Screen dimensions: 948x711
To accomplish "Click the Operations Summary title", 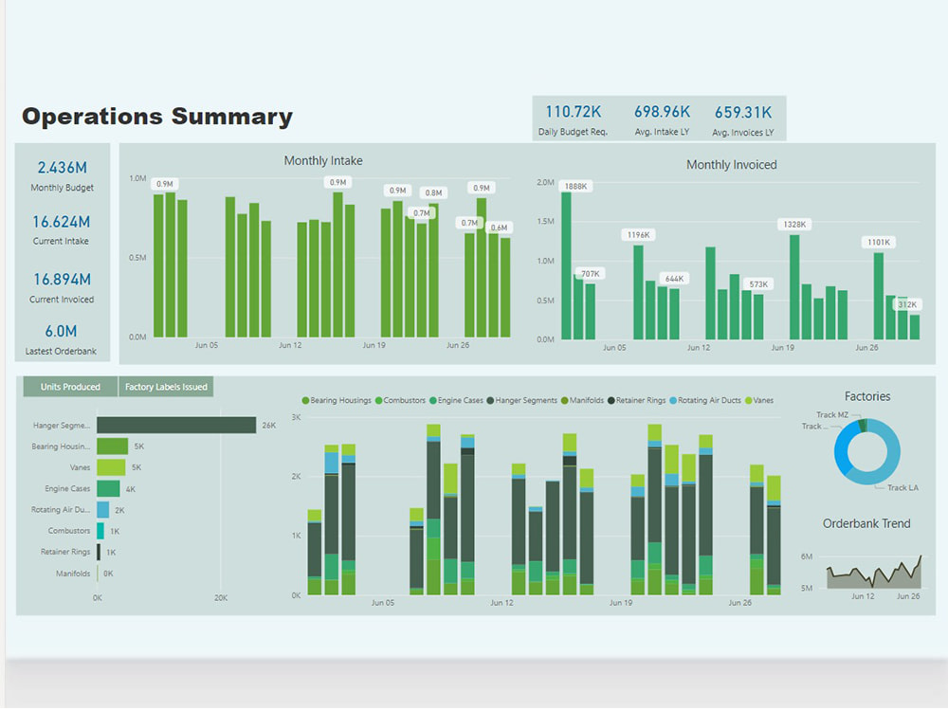I will pyautogui.click(x=157, y=116).
